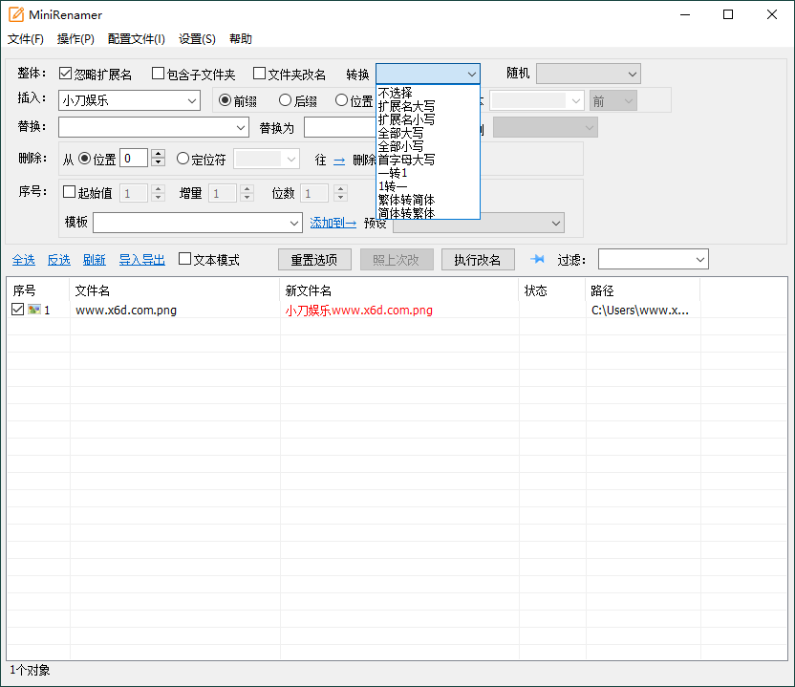Image resolution: width=795 pixels, height=687 pixels.
Task: Select 扩展名大写 from the open conversion list
Action: point(408,107)
